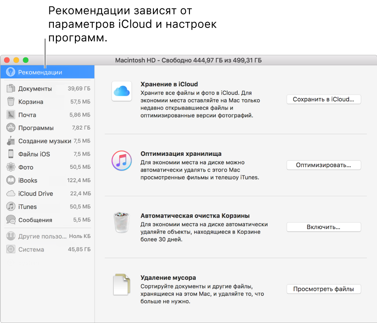The height and width of the screenshot is (323, 377).
Task: Click the Создание музыки guitar icon
Action: point(11,141)
